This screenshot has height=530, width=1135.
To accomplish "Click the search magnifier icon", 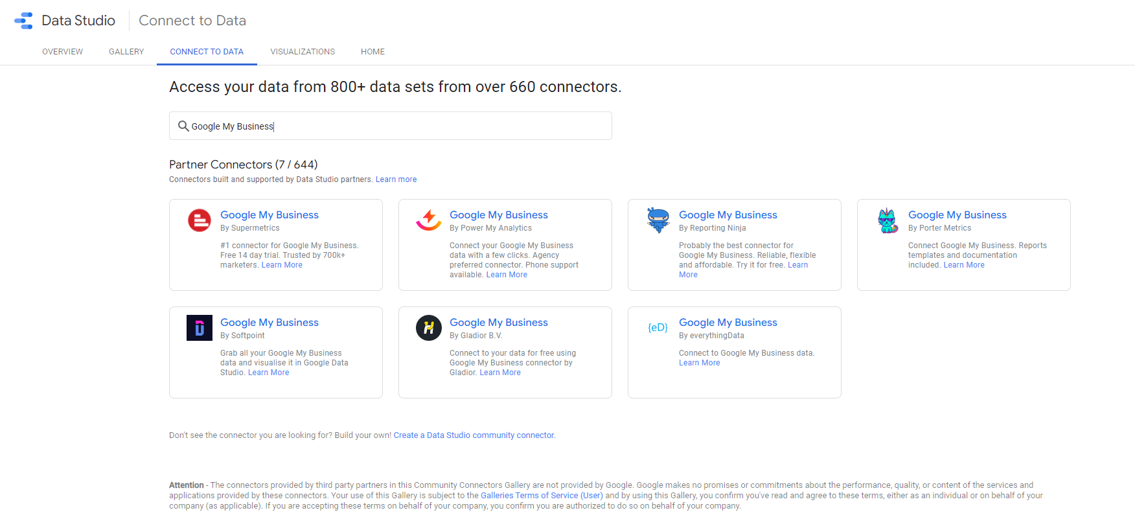I will (183, 126).
